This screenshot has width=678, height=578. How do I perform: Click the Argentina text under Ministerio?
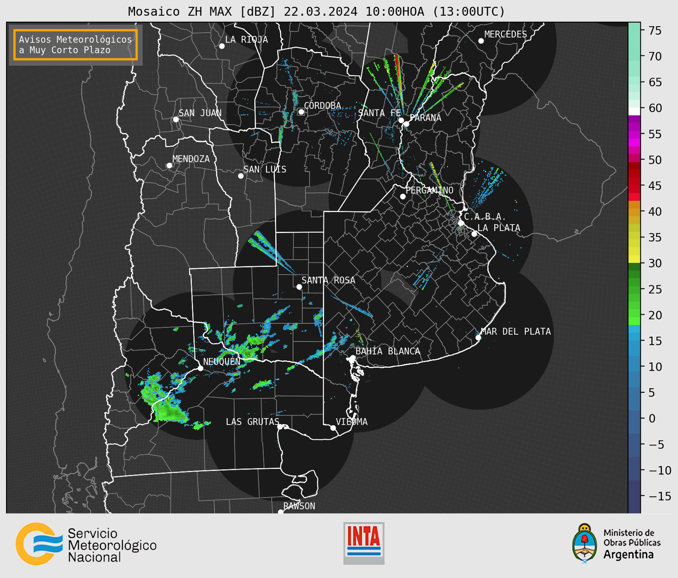pyautogui.click(x=629, y=555)
